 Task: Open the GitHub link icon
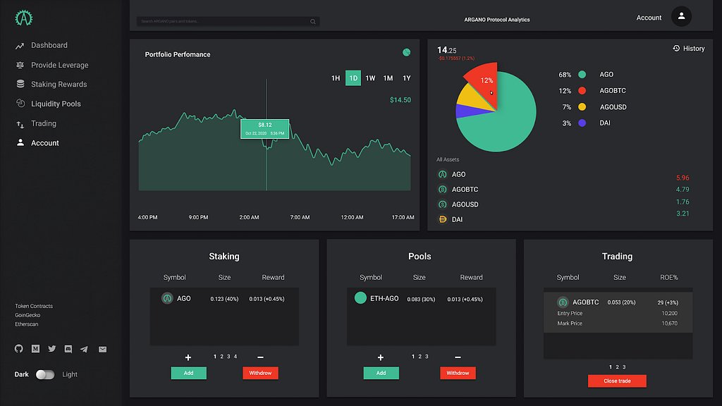[x=19, y=348]
